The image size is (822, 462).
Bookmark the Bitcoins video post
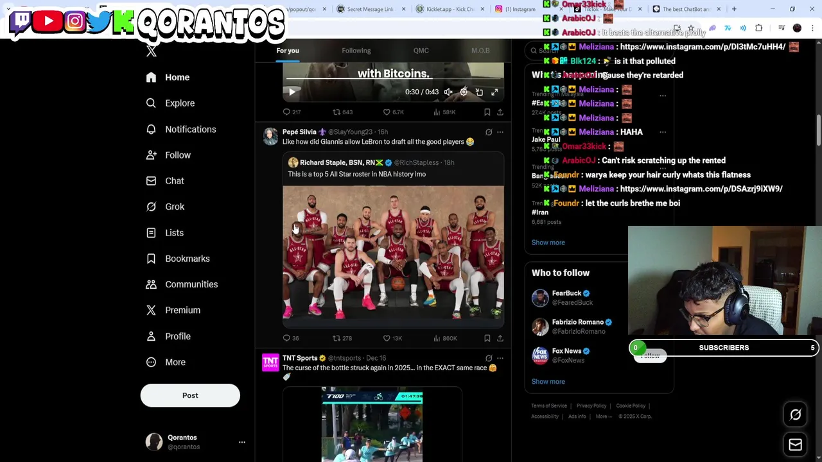(487, 112)
